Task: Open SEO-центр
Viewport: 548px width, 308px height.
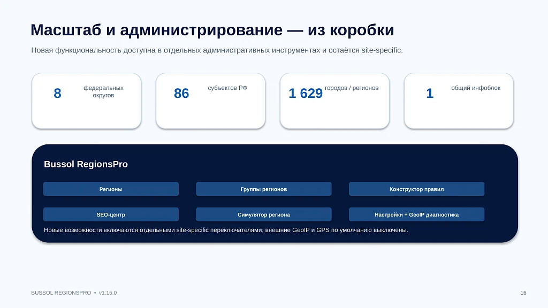Action: [x=111, y=214]
